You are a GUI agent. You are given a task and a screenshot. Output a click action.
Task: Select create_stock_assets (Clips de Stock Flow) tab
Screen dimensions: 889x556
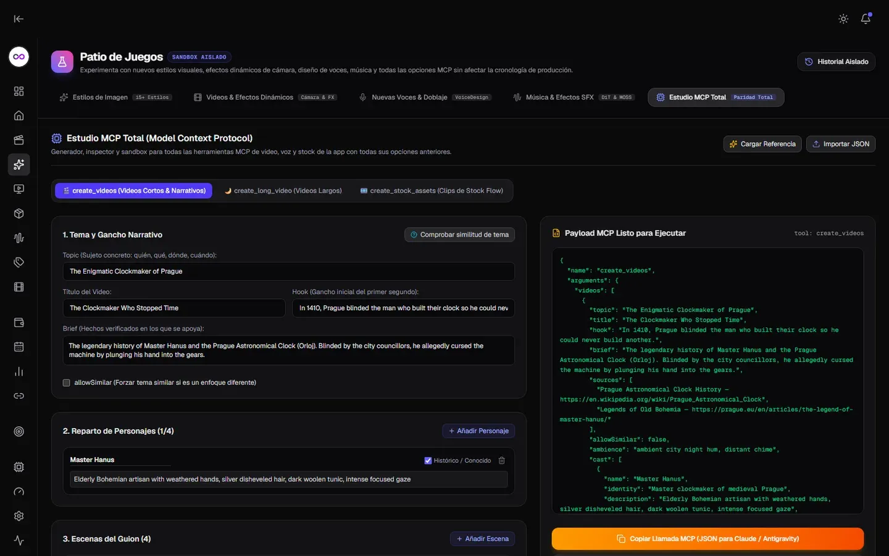click(x=432, y=191)
